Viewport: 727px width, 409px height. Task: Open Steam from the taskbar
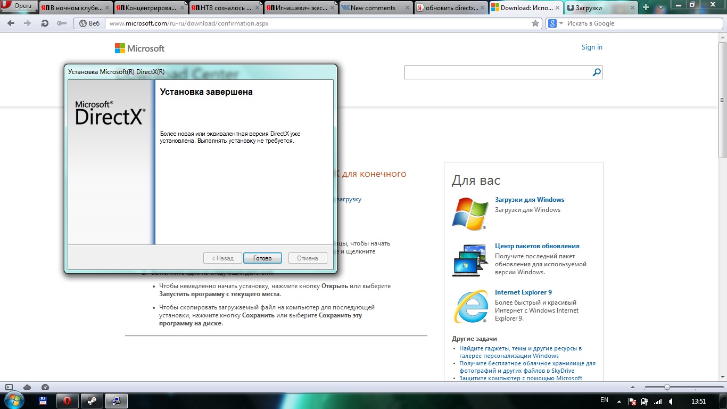point(92,401)
